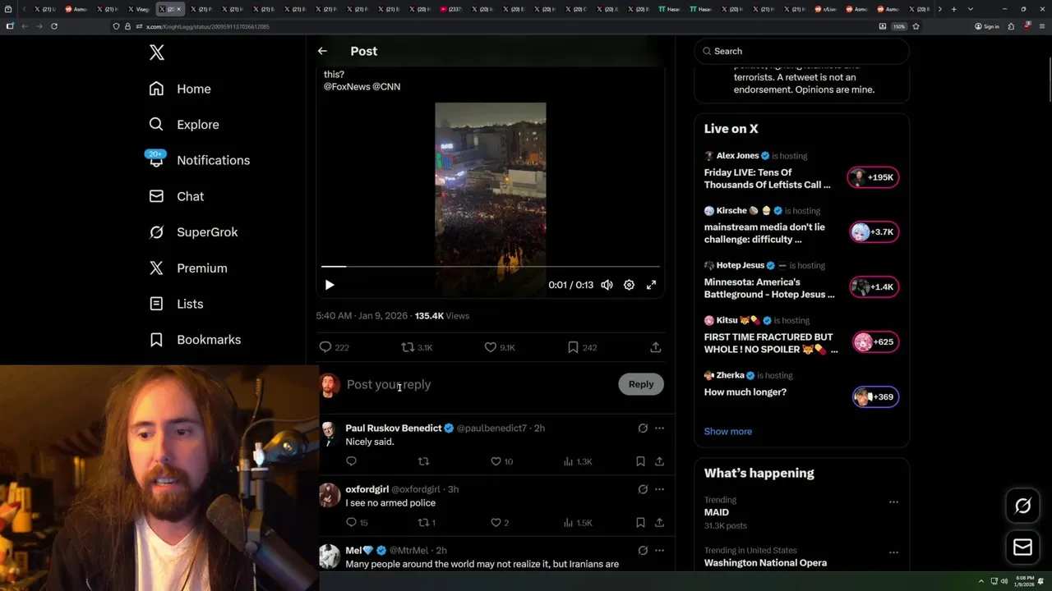The width and height of the screenshot is (1052, 591).
Task: Share the main post
Action: click(x=656, y=348)
